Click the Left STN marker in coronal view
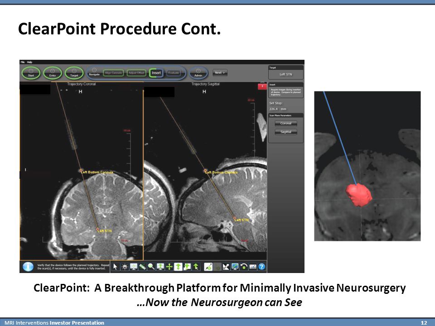Screen dimensions: 435x326 pos(98,229)
